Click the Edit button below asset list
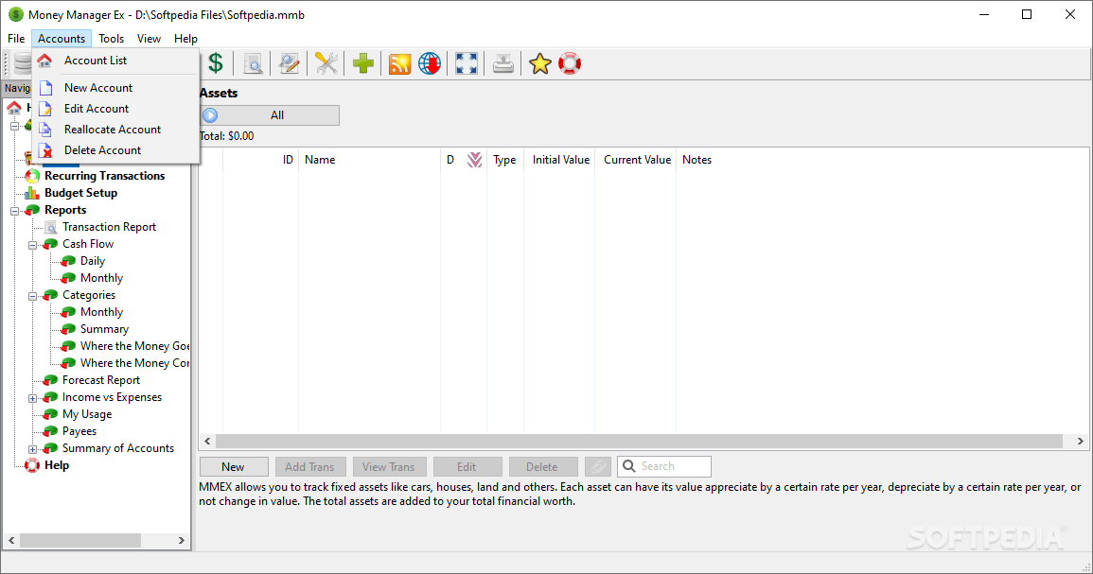Viewport: 1093px width, 574px height. [x=467, y=467]
